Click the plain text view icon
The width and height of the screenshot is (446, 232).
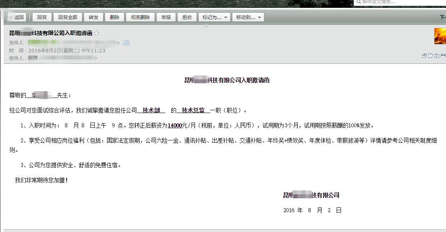click(430, 56)
